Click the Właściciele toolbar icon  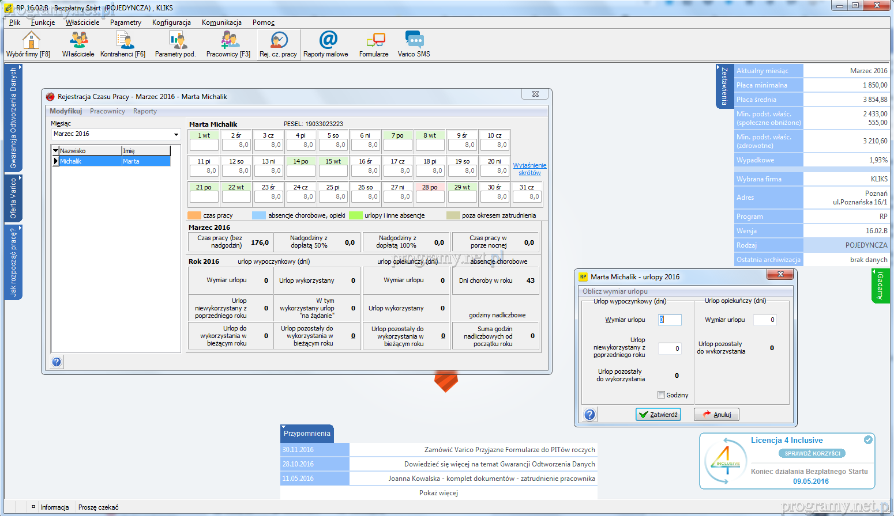point(78,40)
